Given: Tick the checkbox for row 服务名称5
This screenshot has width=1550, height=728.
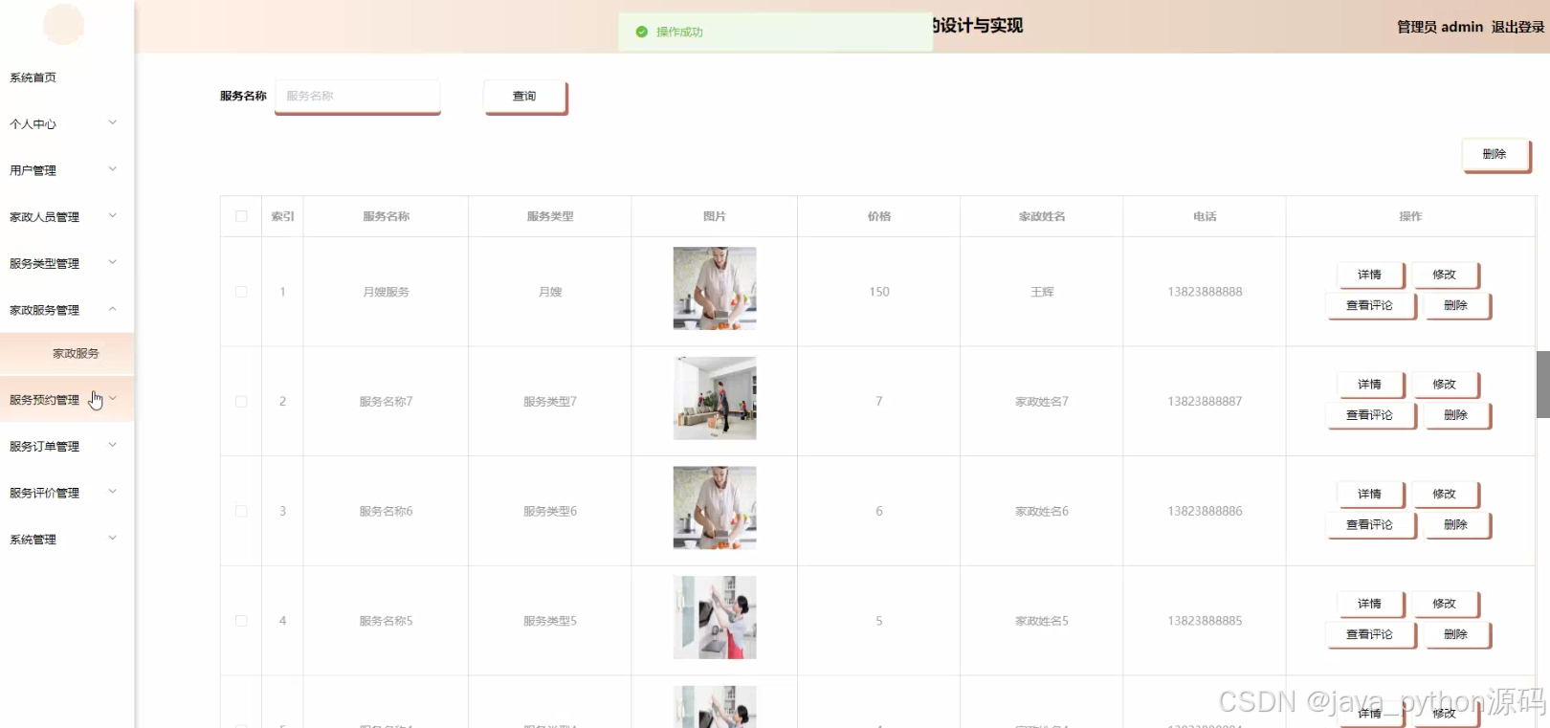Looking at the screenshot, I should pos(241,621).
